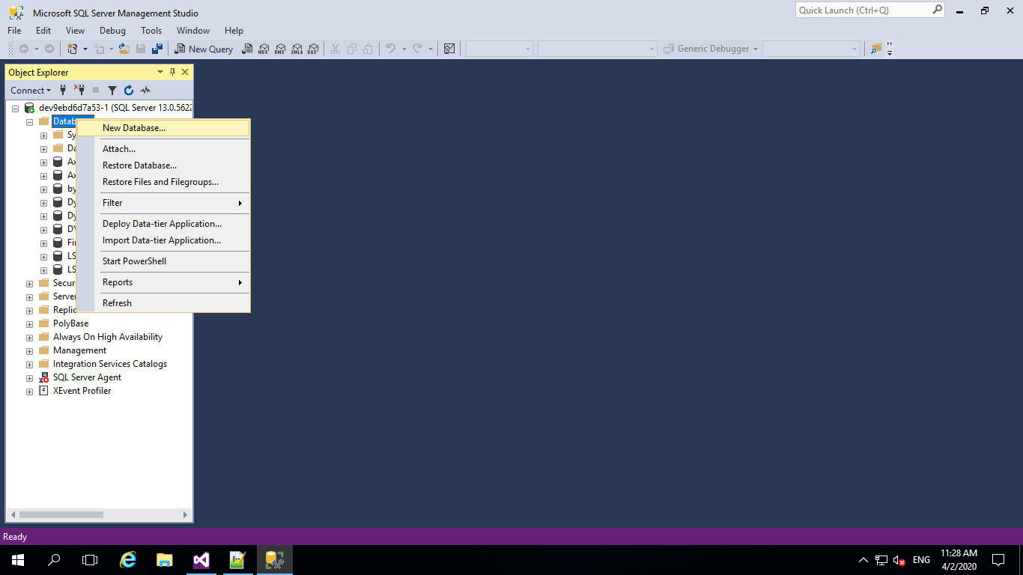Image resolution: width=1023 pixels, height=575 pixels.
Task: Expand the toolbar overflow options arrow
Action: [x=890, y=49]
